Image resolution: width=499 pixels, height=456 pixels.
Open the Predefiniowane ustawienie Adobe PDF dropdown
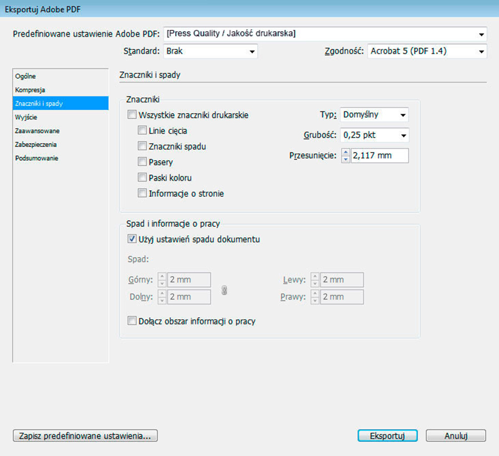point(325,34)
